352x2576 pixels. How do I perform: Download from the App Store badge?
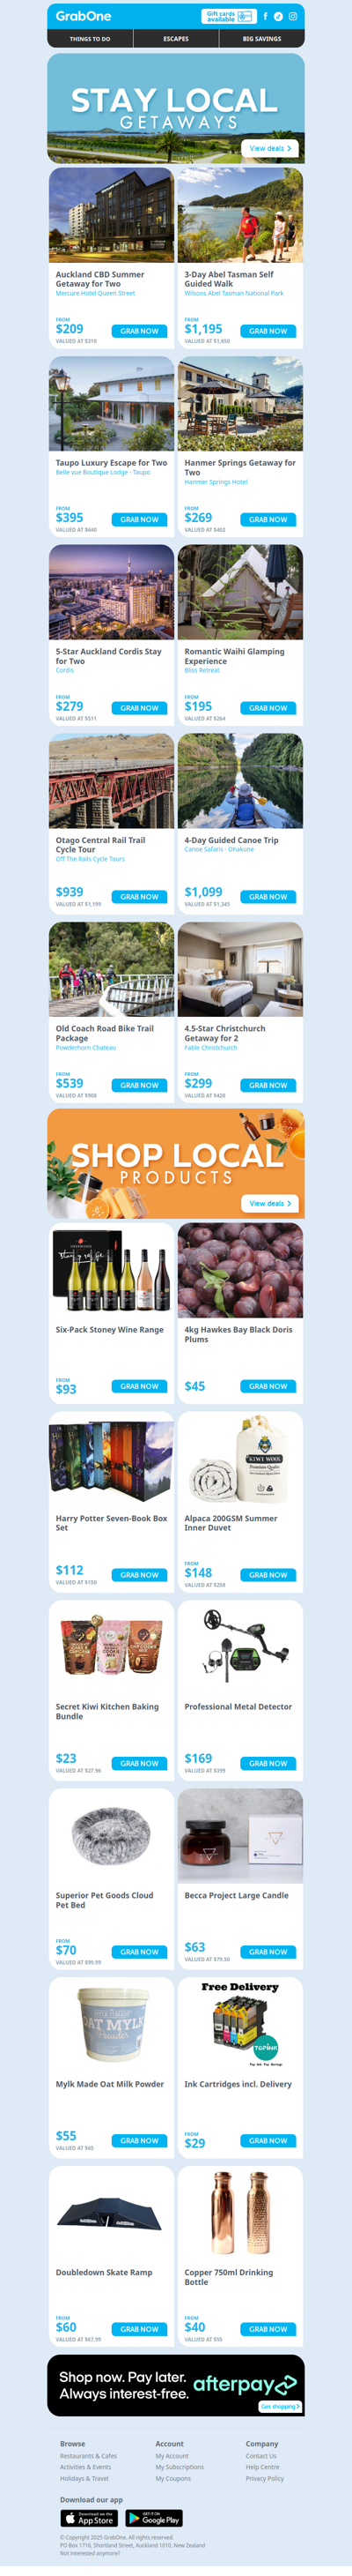90,2518
